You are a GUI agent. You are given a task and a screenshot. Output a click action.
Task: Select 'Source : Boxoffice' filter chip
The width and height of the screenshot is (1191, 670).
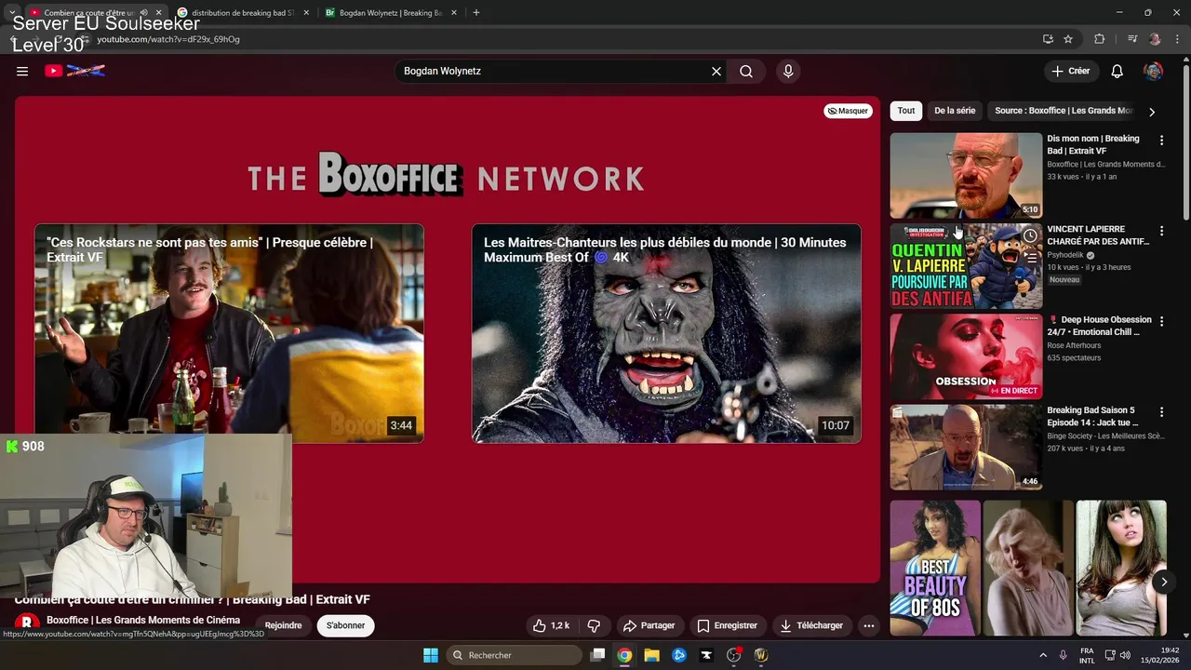pyautogui.click(x=1064, y=111)
